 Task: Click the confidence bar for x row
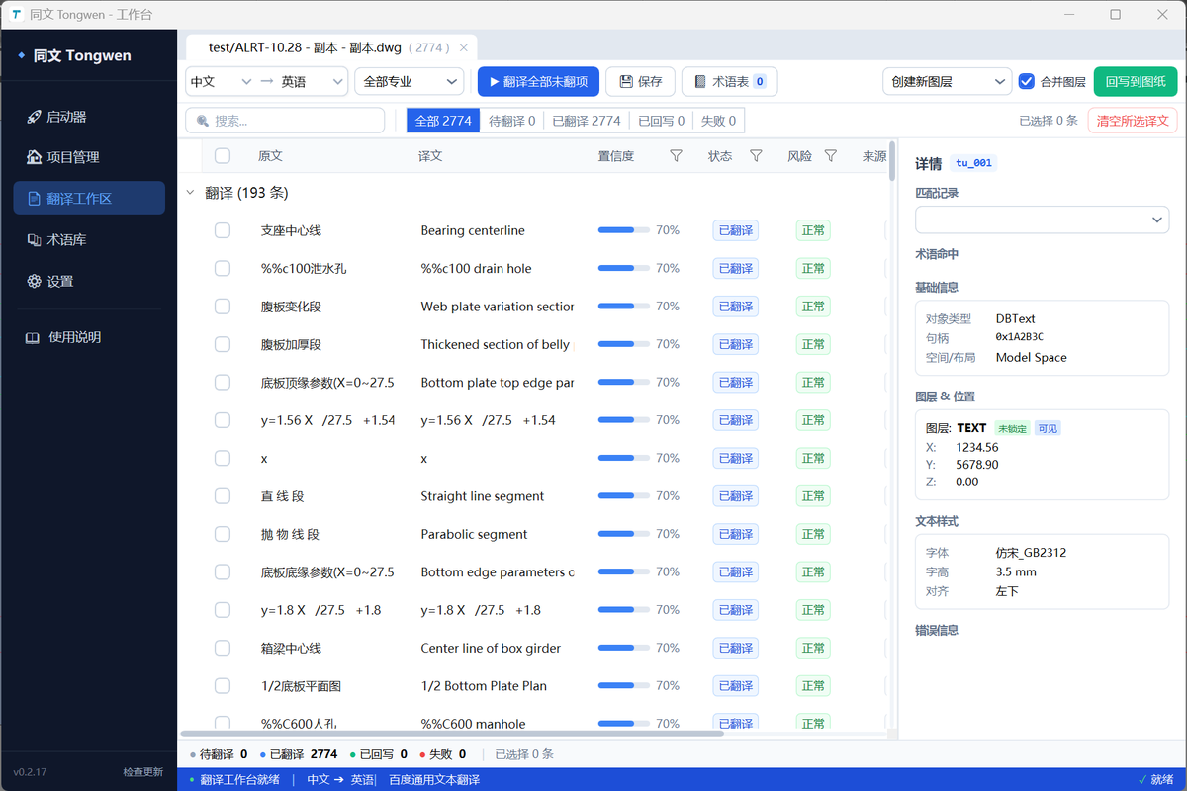point(624,458)
